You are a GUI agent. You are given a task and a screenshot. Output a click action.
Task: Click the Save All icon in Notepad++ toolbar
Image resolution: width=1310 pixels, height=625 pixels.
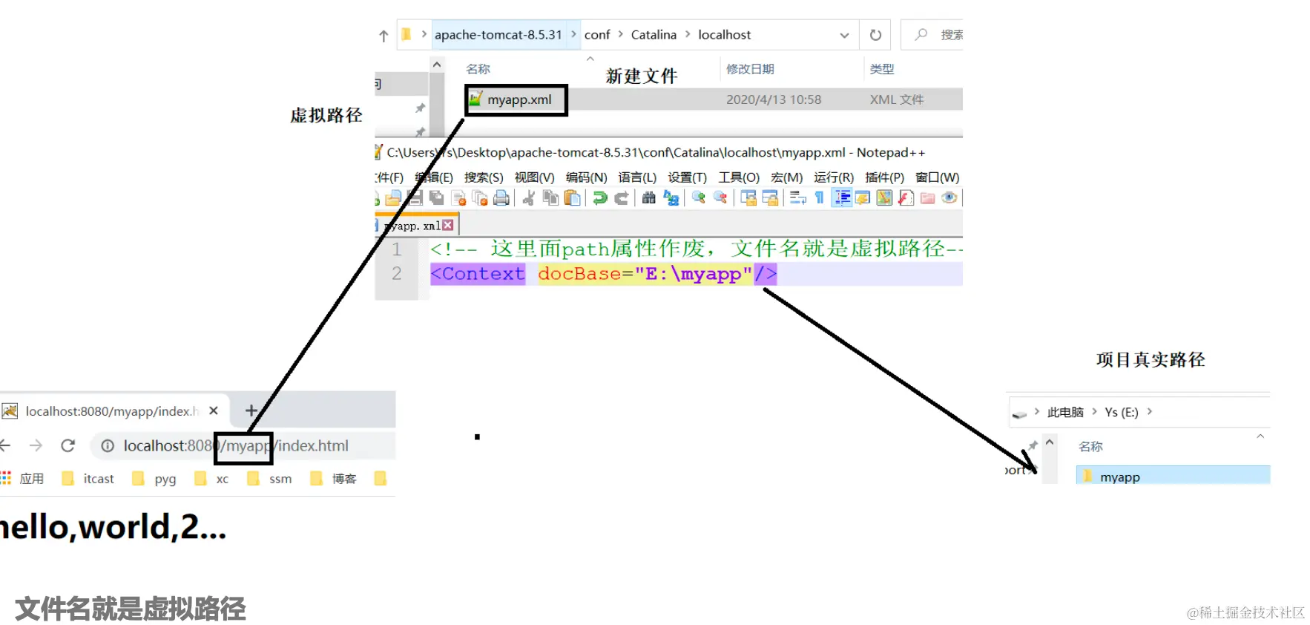436,197
